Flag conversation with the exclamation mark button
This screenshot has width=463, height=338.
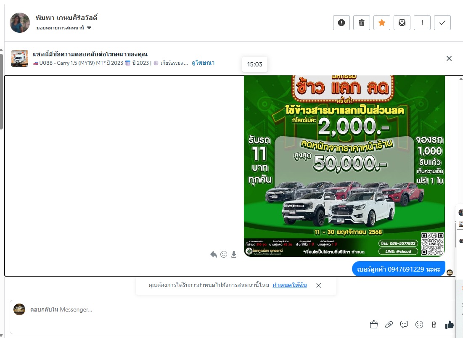(x=422, y=23)
